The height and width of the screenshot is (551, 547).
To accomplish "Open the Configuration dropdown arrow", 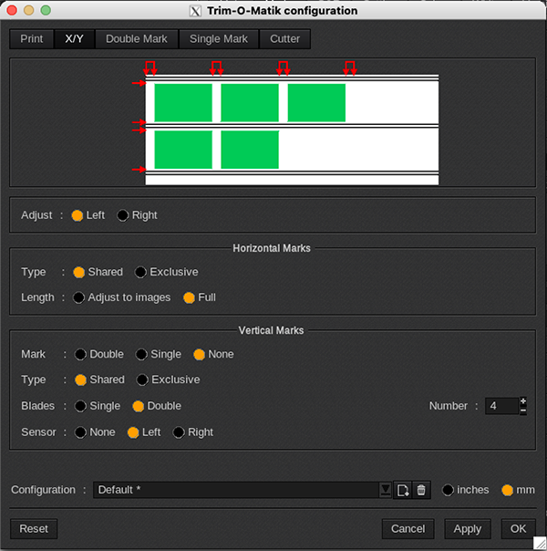I will [x=385, y=490].
